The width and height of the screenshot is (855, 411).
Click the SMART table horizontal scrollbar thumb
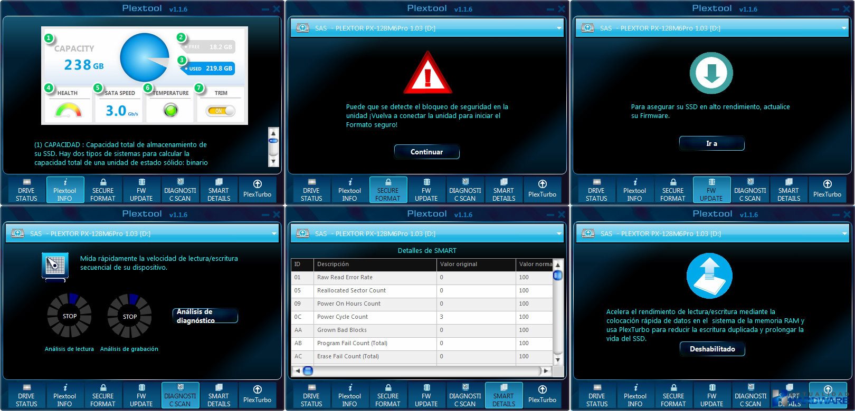click(x=308, y=371)
